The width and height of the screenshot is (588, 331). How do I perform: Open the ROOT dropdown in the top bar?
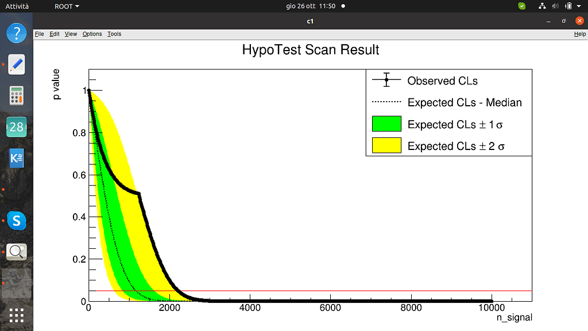coord(65,6)
